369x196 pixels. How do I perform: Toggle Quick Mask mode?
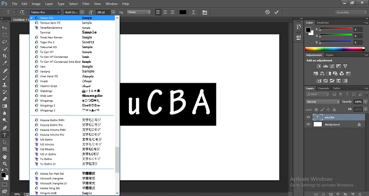pyautogui.click(x=5, y=184)
